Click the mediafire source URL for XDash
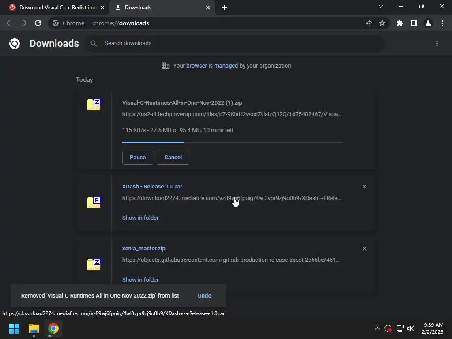 coord(232,198)
